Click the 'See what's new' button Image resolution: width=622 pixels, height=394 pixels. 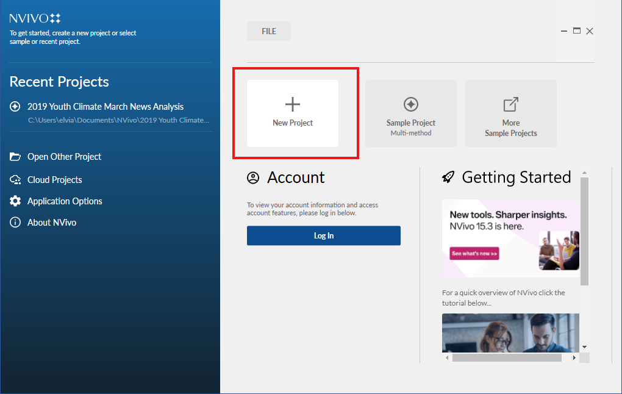pos(474,253)
